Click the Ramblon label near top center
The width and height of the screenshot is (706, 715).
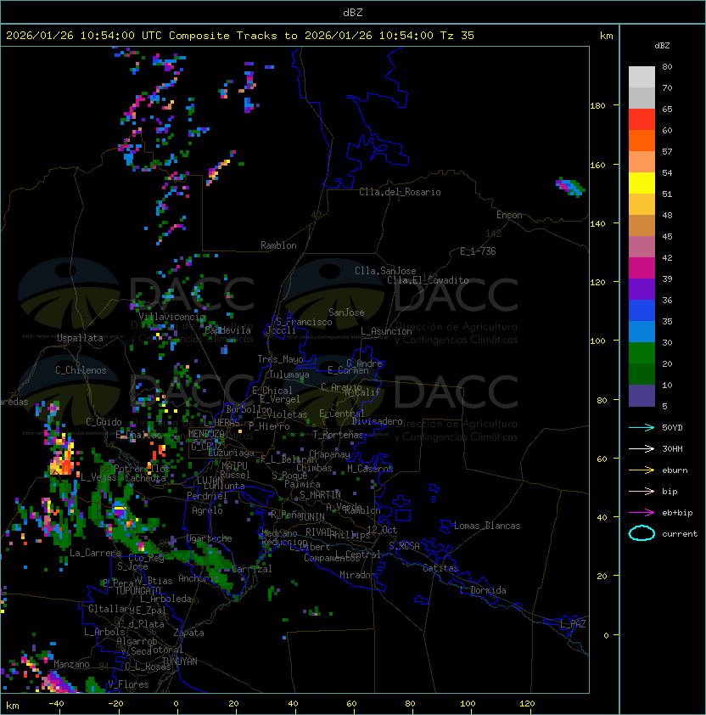coord(278,245)
